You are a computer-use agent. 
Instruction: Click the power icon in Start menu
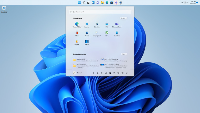pos(127,73)
